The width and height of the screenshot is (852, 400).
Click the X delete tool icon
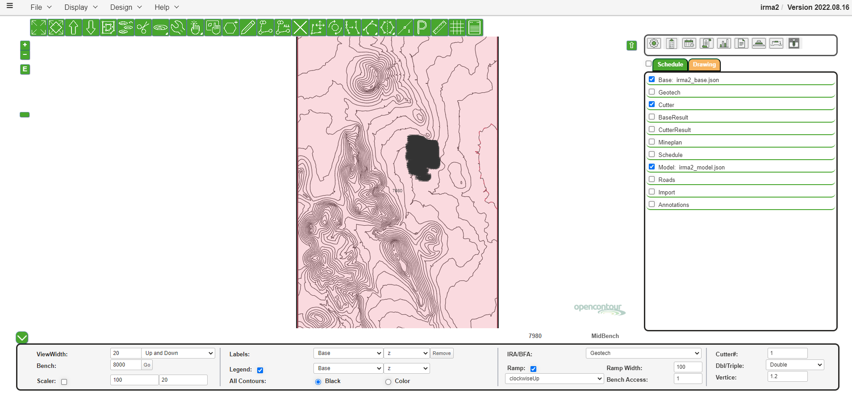[x=300, y=28]
